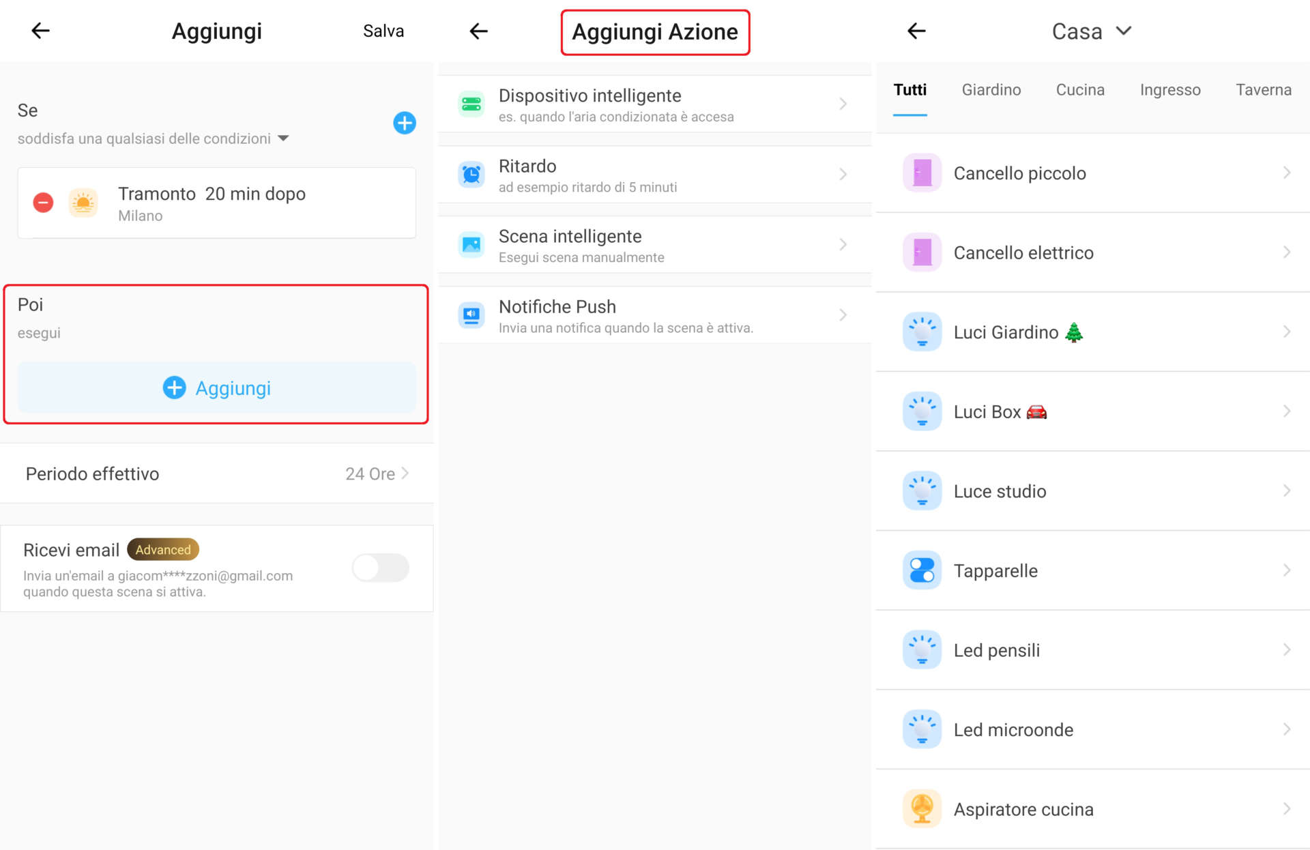Image resolution: width=1310 pixels, height=850 pixels.
Task: Tap the Aspiratore cucina fan icon
Action: [x=922, y=808]
